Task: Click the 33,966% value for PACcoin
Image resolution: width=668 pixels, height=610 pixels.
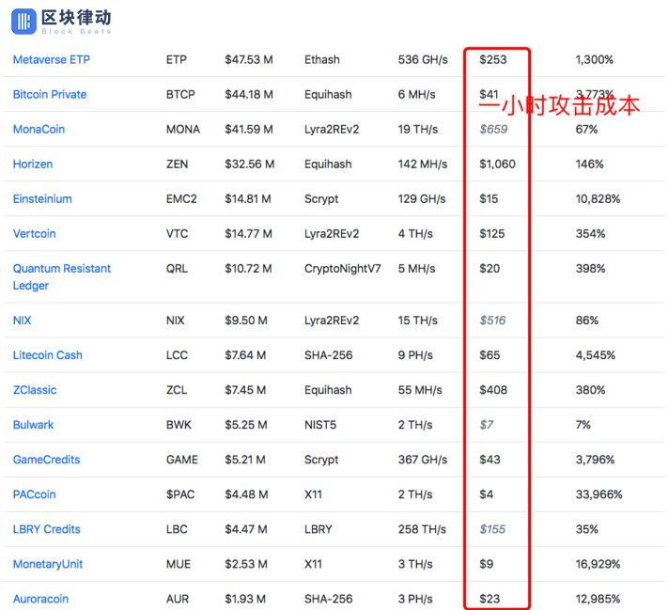Action: pos(599,494)
